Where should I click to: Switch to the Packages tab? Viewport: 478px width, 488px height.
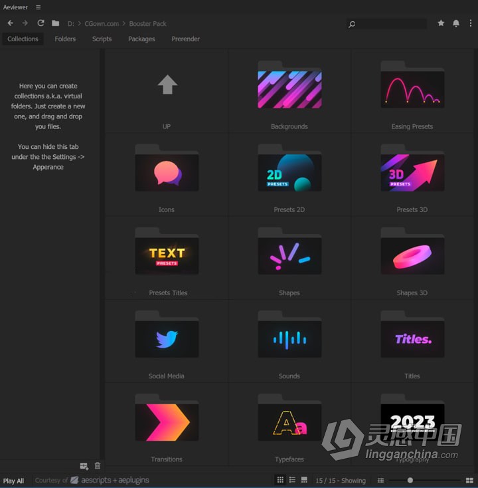[141, 39]
